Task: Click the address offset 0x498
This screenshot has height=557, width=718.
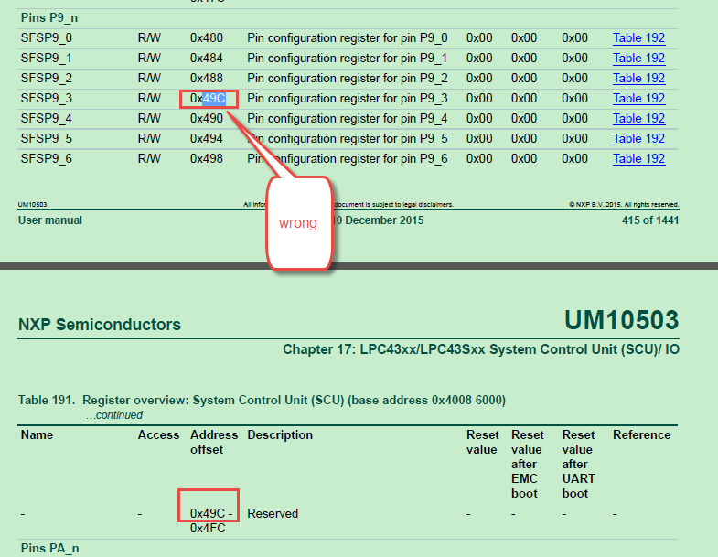Action: click(207, 159)
